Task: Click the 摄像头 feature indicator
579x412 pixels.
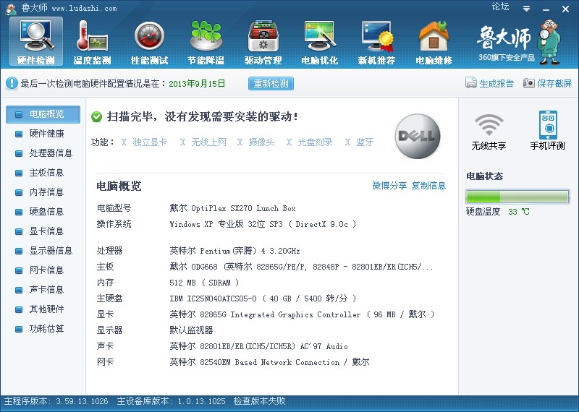Action: point(256,142)
